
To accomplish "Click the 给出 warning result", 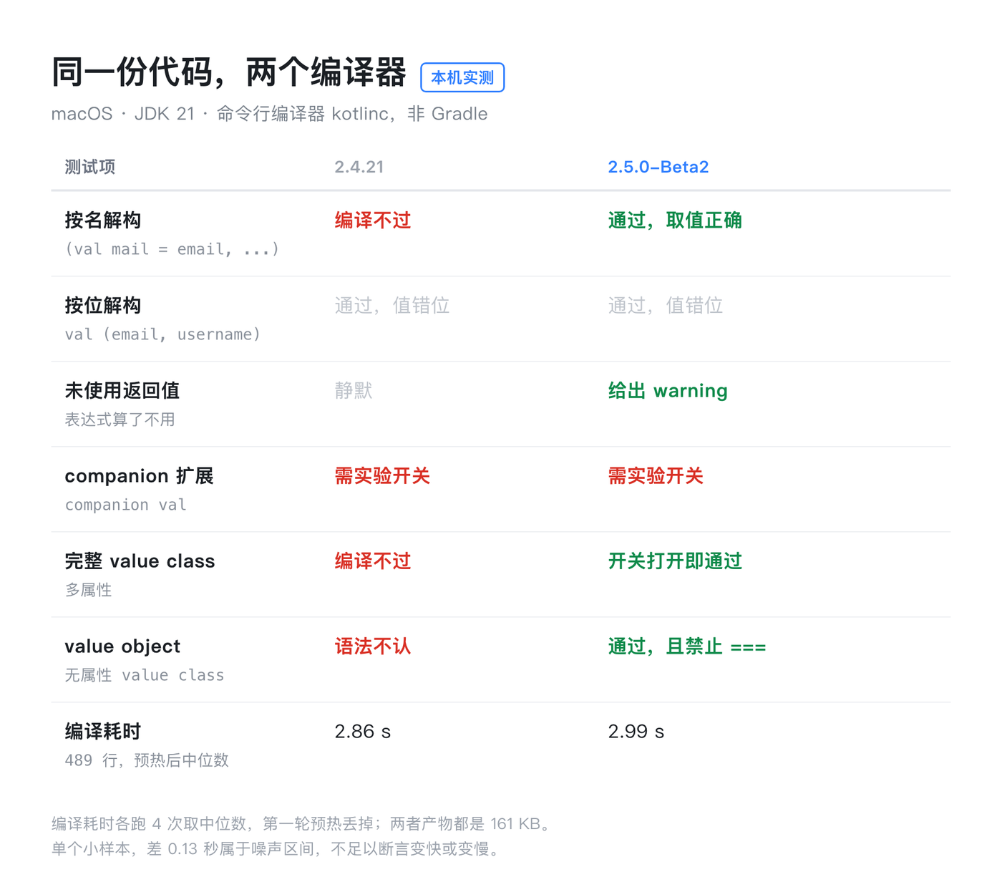I will (668, 391).
